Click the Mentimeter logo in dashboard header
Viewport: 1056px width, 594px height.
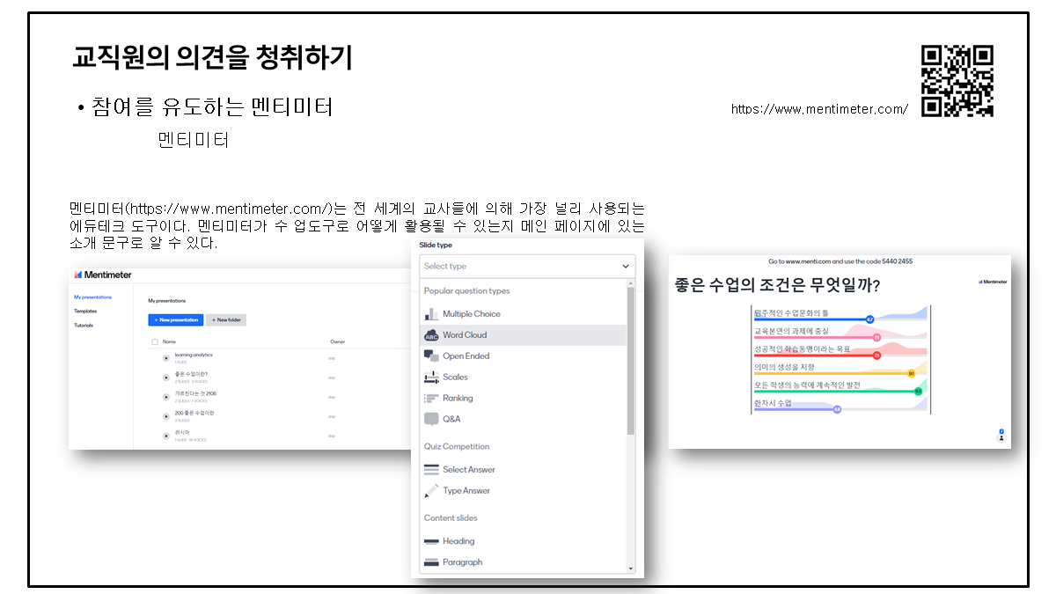click(x=103, y=275)
